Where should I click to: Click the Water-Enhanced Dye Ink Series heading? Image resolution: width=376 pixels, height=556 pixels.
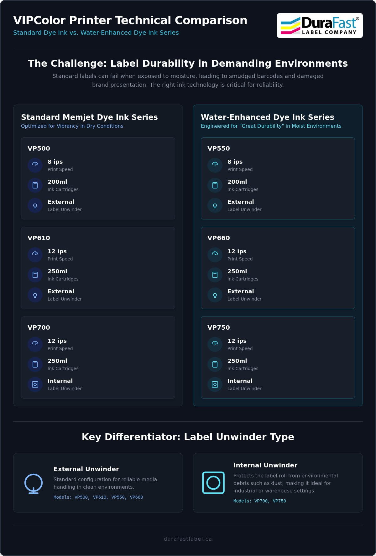(268, 117)
